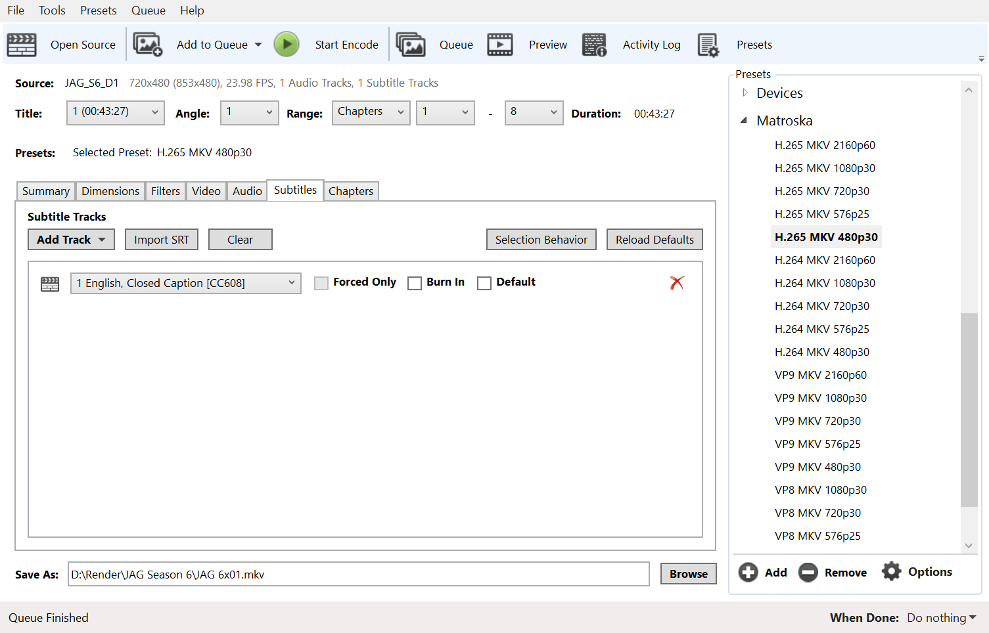Image resolution: width=989 pixels, height=633 pixels.
Task: Click the Add Track button
Action: pyautogui.click(x=71, y=240)
